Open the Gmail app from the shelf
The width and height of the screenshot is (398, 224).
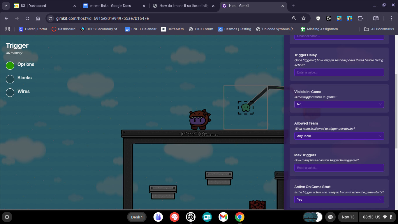223,217
